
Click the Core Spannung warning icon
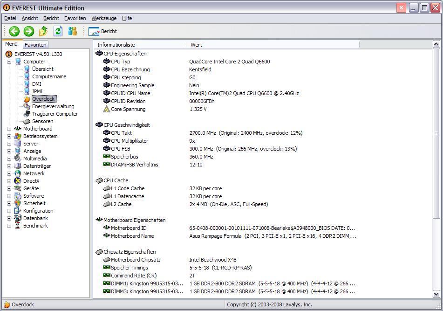point(106,109)
